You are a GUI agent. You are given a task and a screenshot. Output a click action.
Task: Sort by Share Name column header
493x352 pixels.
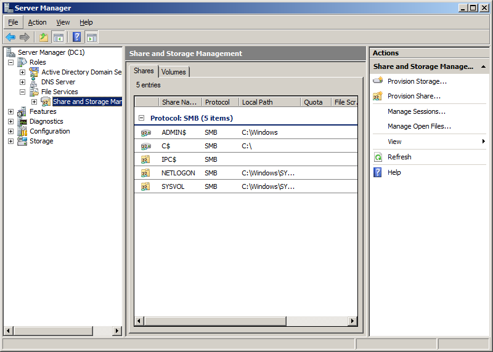pyautogui.click(x=180, y=102)
